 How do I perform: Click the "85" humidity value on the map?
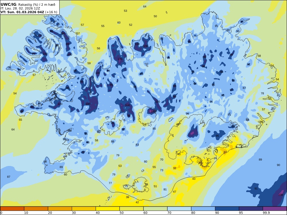tap(154, 129)
